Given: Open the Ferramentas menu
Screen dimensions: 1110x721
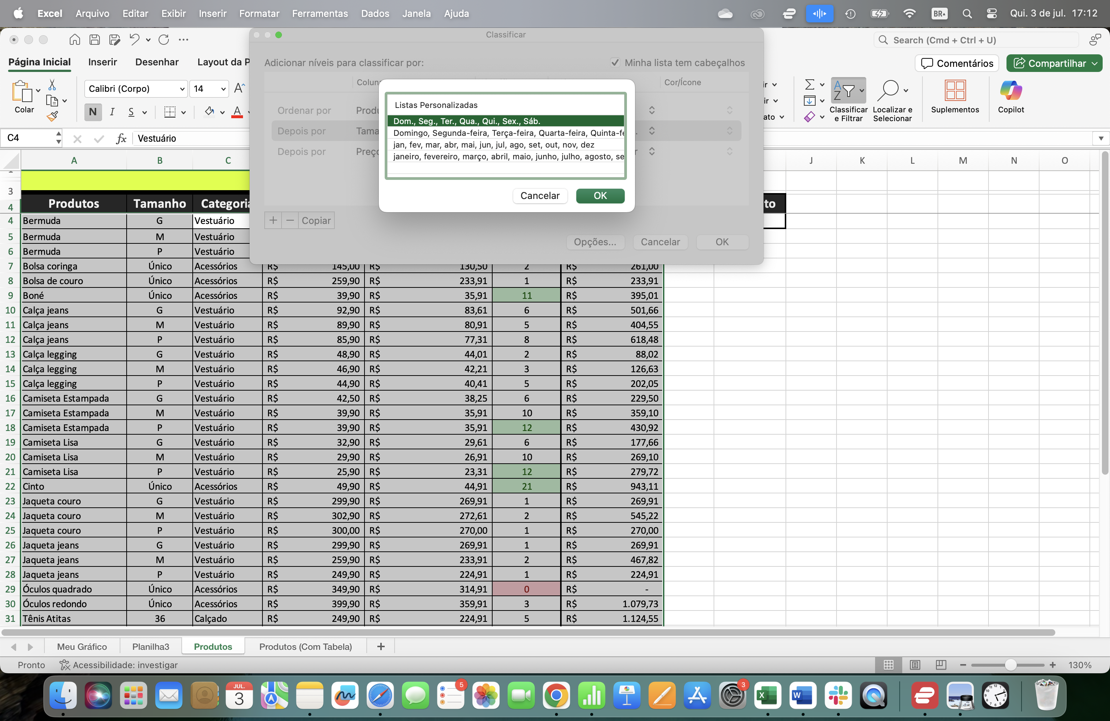Looking at the screenshot, I should (x=320, y=14).
